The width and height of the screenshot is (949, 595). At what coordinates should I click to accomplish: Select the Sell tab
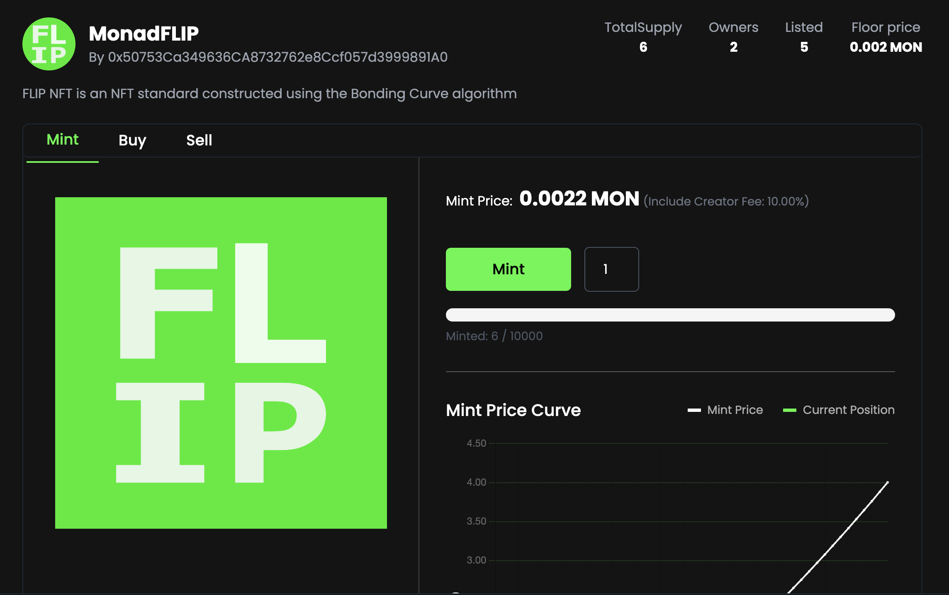[199, 140]
